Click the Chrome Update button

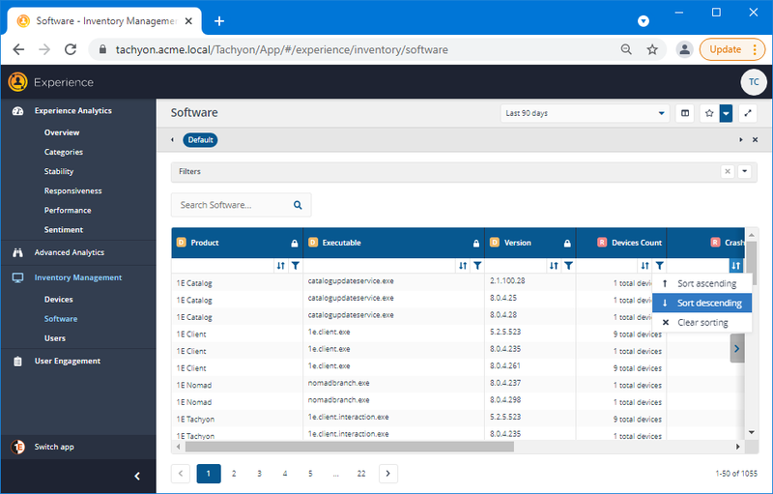coord(732,49)
